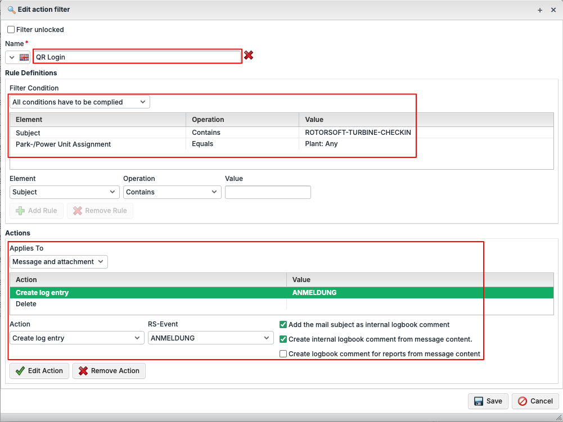Click the red X beside the name field
Image resolution: width=563 pixels, height=422 pixels.
point(248,56)
